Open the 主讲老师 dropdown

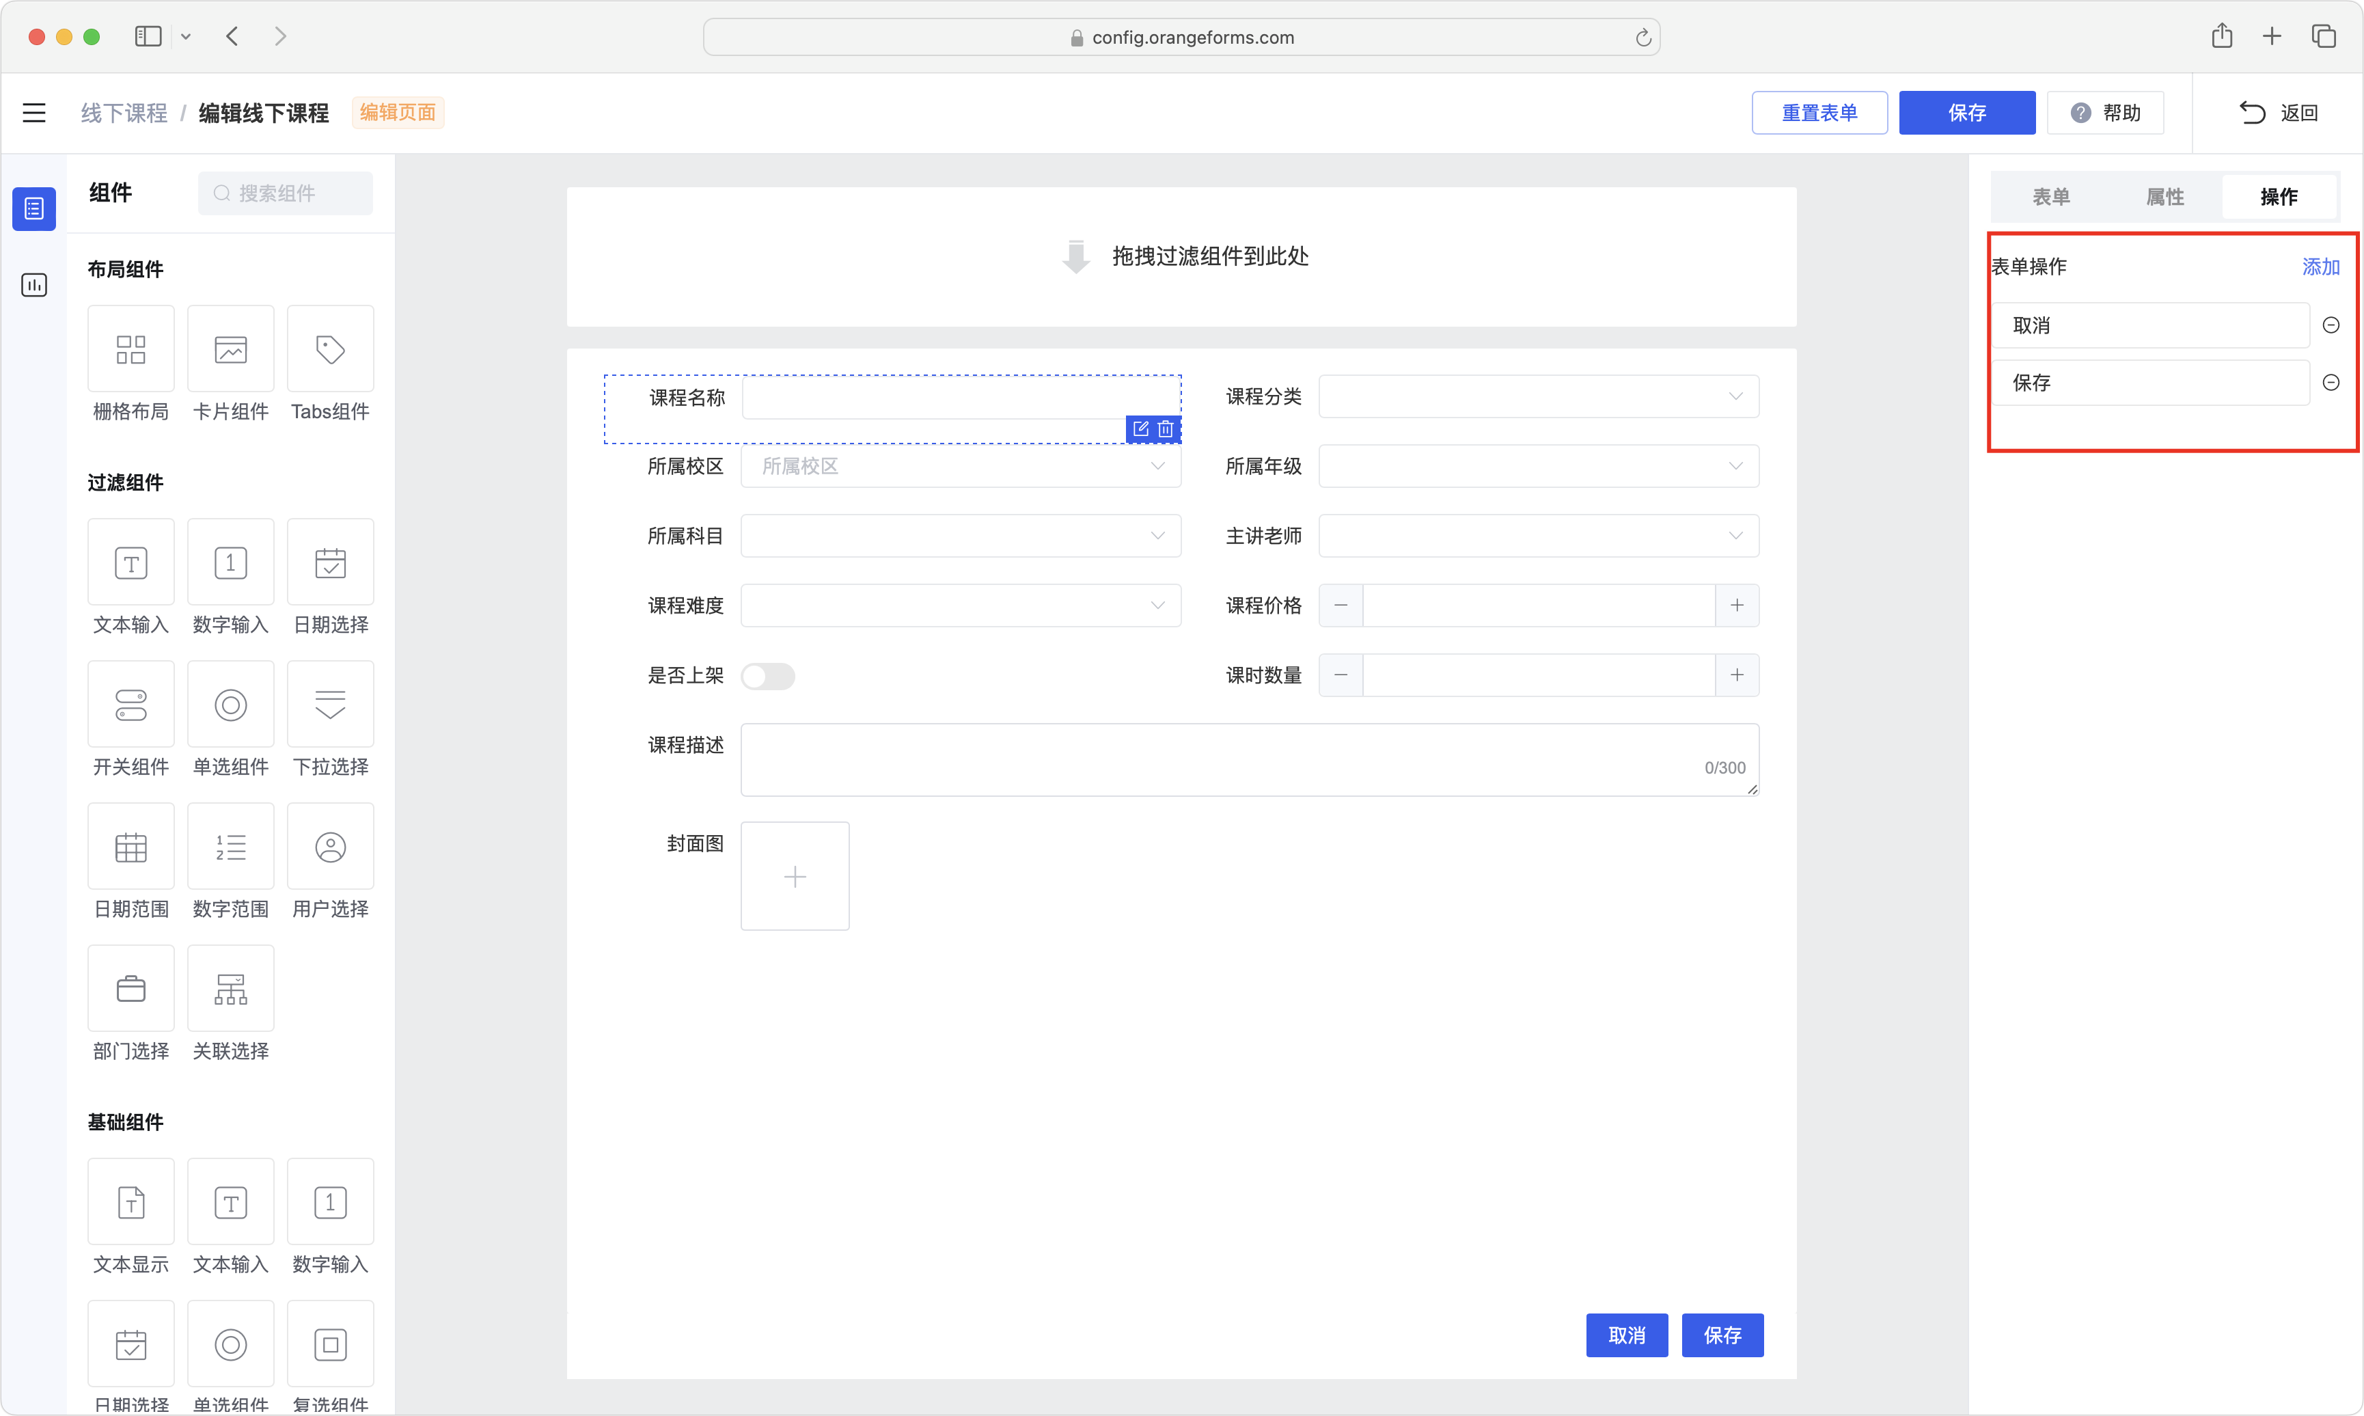tap(1539, 535)
